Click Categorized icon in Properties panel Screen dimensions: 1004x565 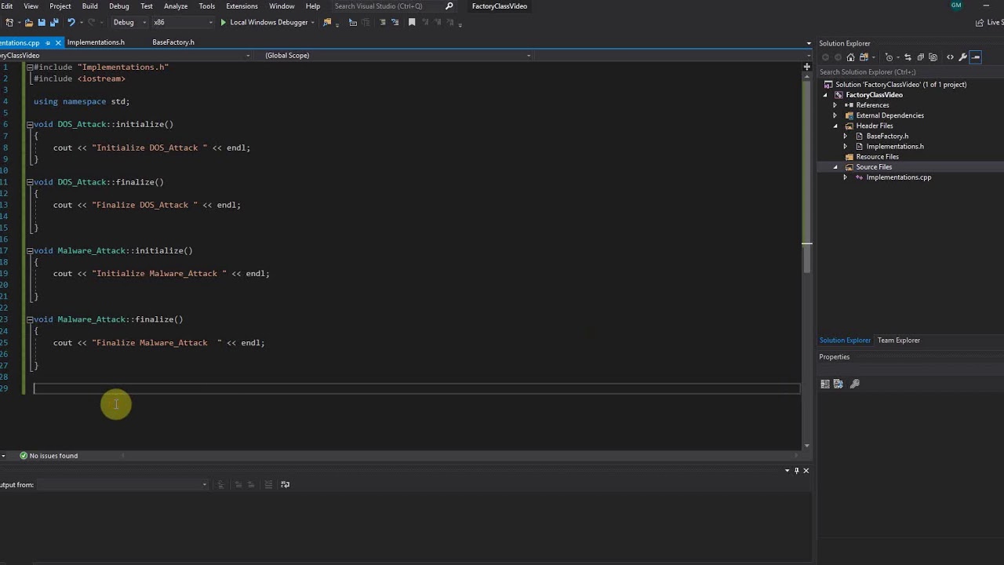(825, 384)
